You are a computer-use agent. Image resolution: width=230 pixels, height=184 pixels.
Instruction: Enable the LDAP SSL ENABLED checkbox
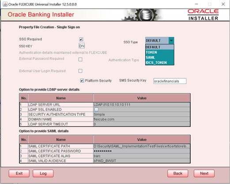pyautogui.click(x=96, y=110)
